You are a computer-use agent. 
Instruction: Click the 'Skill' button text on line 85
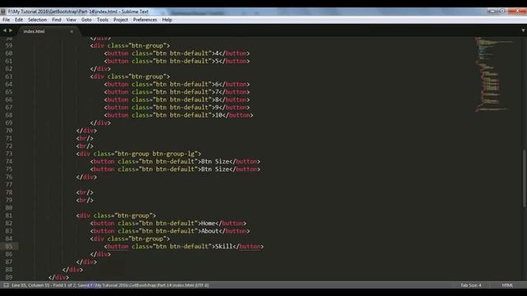[224, 247]
